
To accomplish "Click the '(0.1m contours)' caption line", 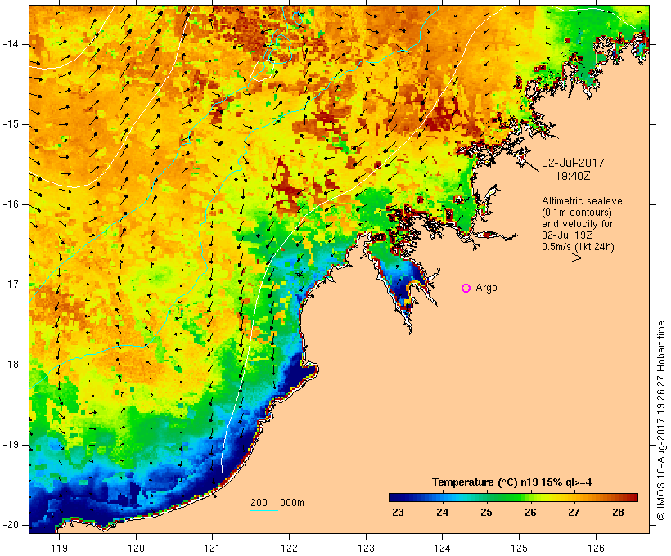I will pyautogui.click(x=577, y=213).
